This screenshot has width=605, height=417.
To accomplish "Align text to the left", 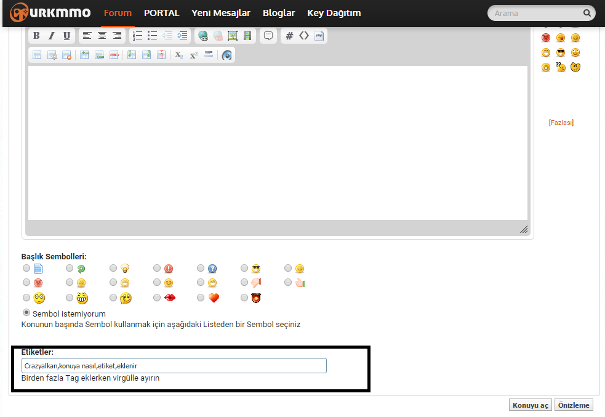I will (x=87, y=36).
